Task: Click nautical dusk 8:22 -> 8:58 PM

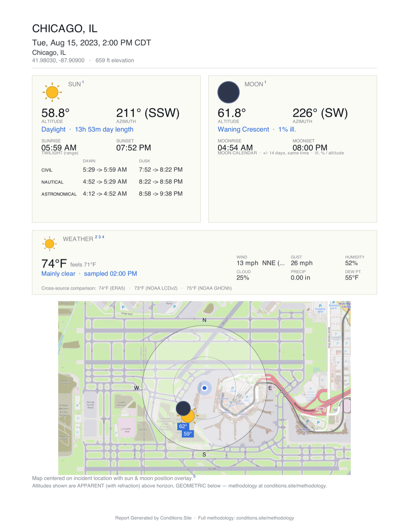Action: tap(161, 182)
